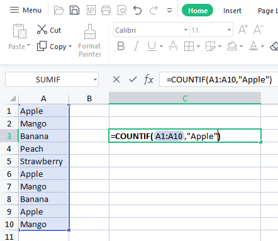
Task: Cancel formula entry with the X
Action: tap(116, 79)
